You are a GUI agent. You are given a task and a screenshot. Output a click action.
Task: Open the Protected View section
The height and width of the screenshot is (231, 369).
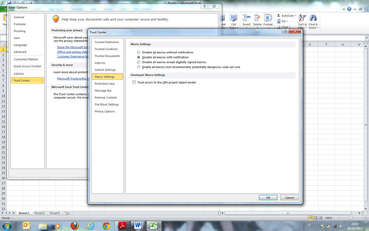pos(105,84)
